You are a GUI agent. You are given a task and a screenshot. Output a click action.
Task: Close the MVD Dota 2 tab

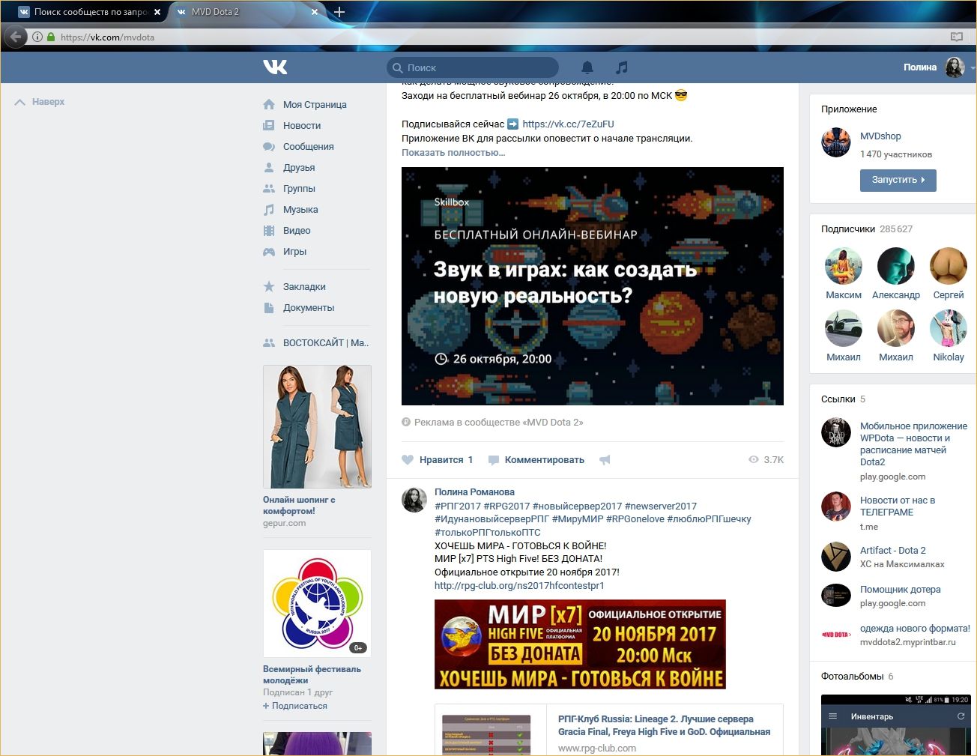click(315, 12)
